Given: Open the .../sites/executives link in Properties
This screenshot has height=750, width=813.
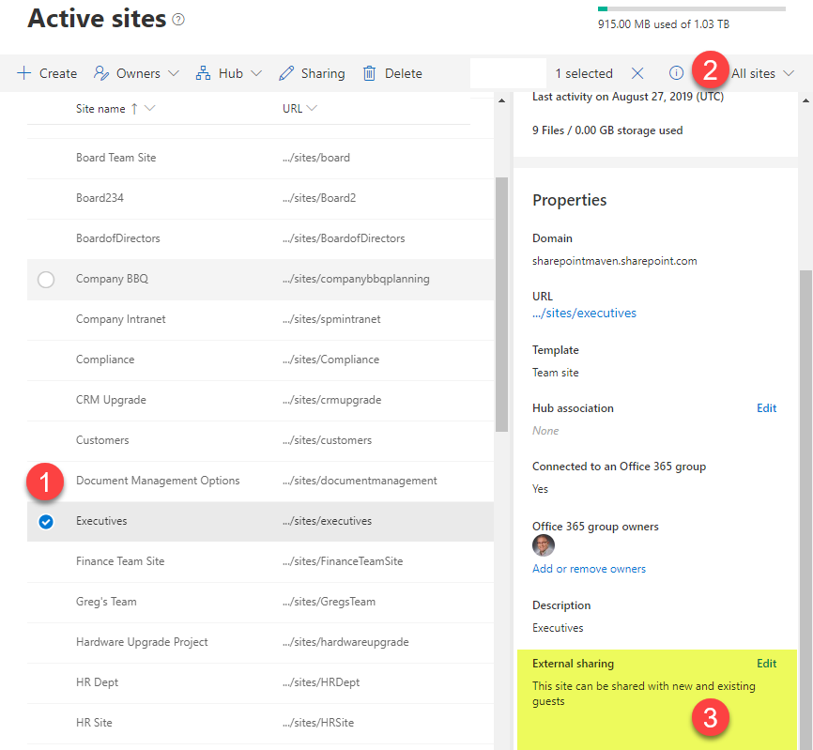Looking at the screenshot, I should (584, 314).
